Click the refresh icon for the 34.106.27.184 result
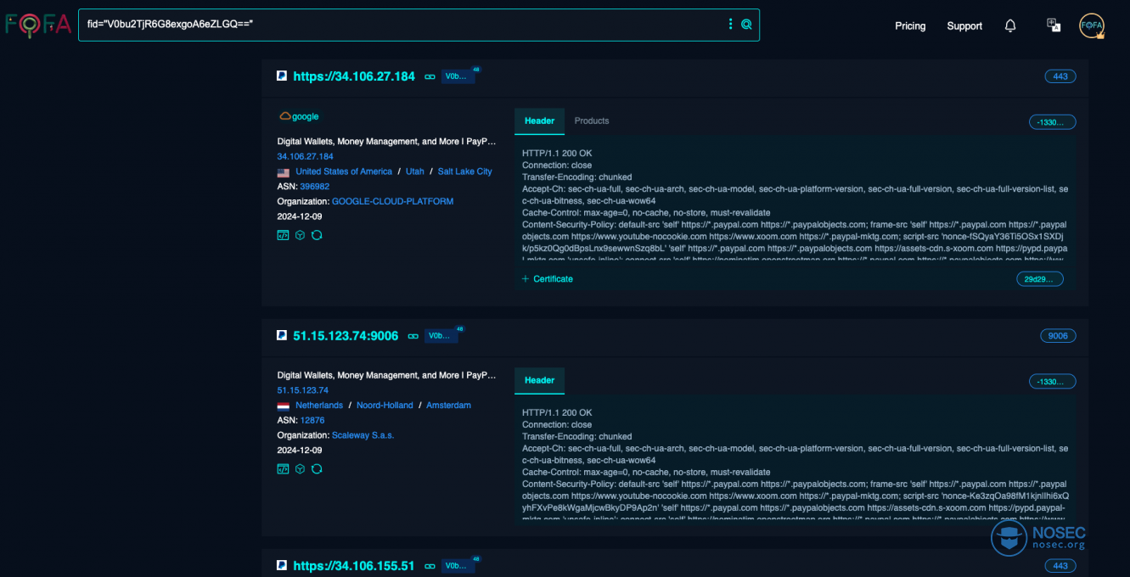This screenshot has width=1130, height=577. pos(317,235)
